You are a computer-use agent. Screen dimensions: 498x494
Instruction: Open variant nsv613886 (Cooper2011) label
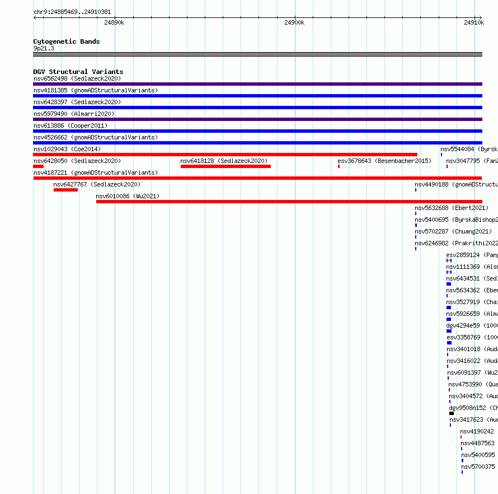tap(71, 125)
